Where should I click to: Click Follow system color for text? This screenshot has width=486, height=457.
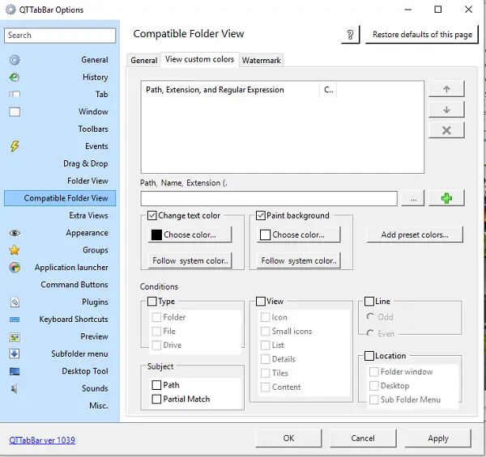click(x=190, y=260)
